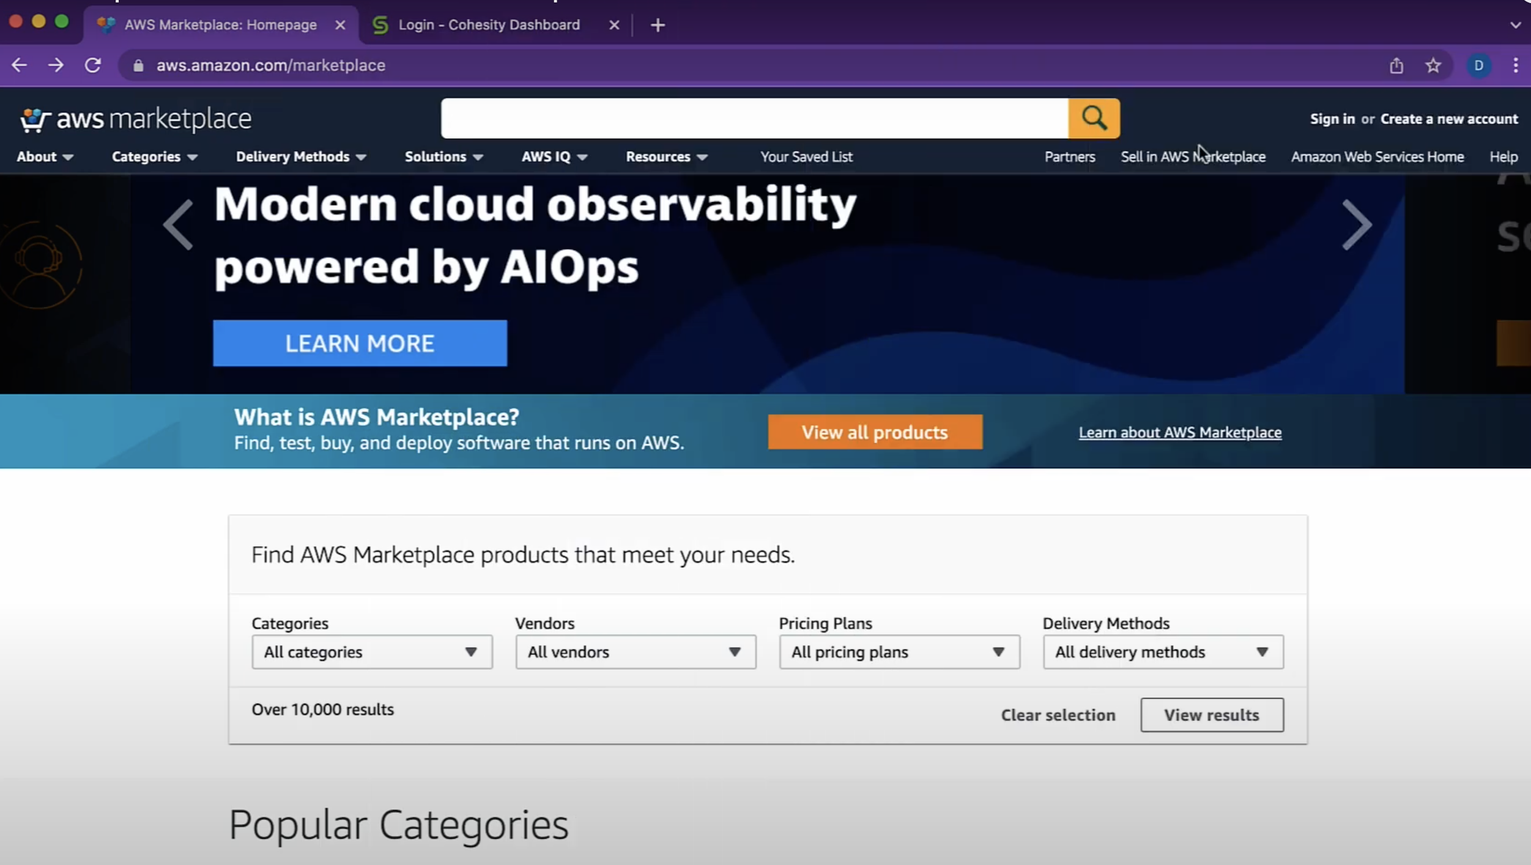Click the tab list chevron at the top right
This screenshot has width=1531, height=865.
[x=1515, y=25]
